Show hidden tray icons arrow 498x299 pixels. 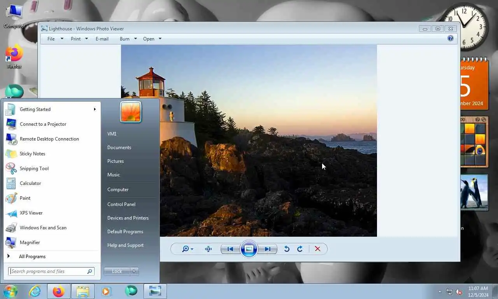(440, 292)
